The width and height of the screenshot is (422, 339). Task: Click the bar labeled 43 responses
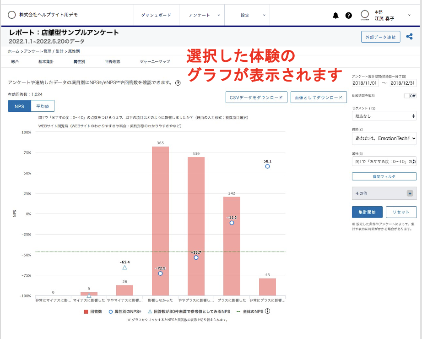coord(267,287)
